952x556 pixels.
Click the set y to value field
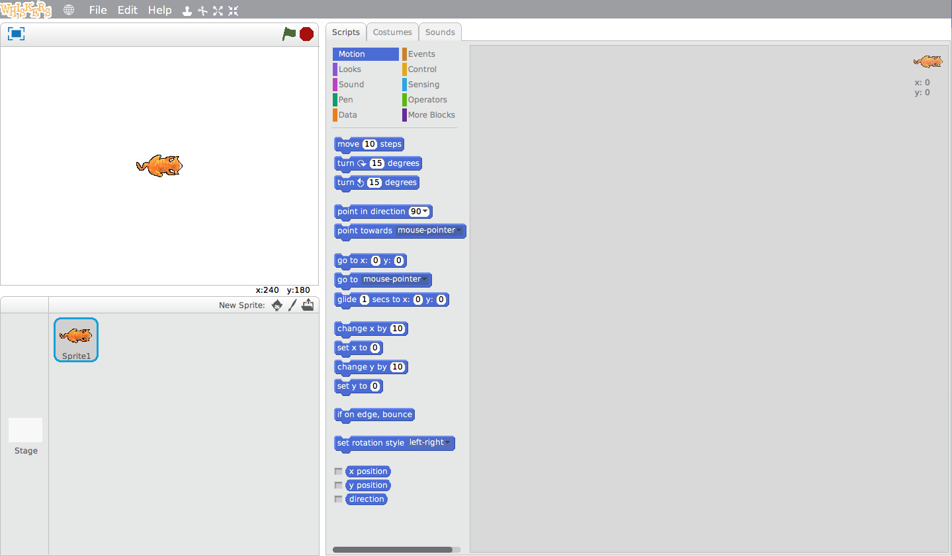pos(375,386)
